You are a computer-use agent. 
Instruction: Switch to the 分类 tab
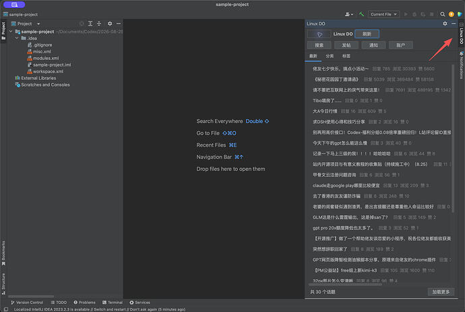(330, 56)
